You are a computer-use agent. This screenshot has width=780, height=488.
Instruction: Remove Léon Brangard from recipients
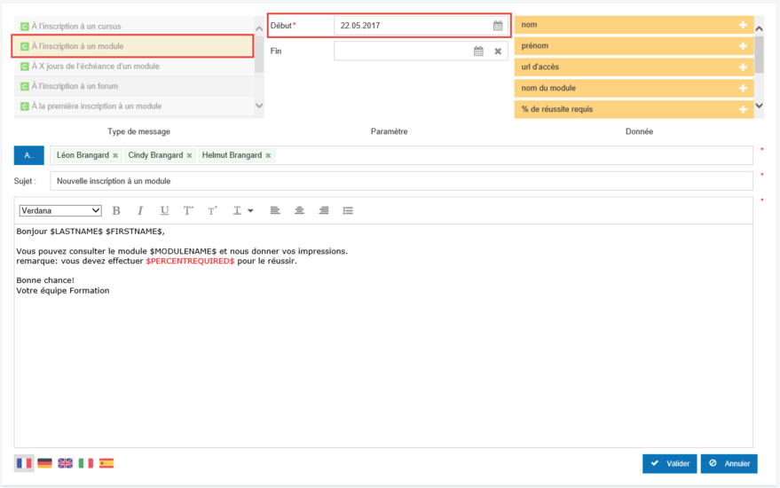coord(115,155)
